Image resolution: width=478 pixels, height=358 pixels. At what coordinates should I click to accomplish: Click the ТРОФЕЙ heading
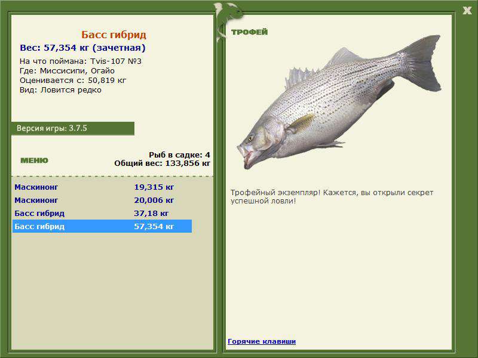point(249,32)
